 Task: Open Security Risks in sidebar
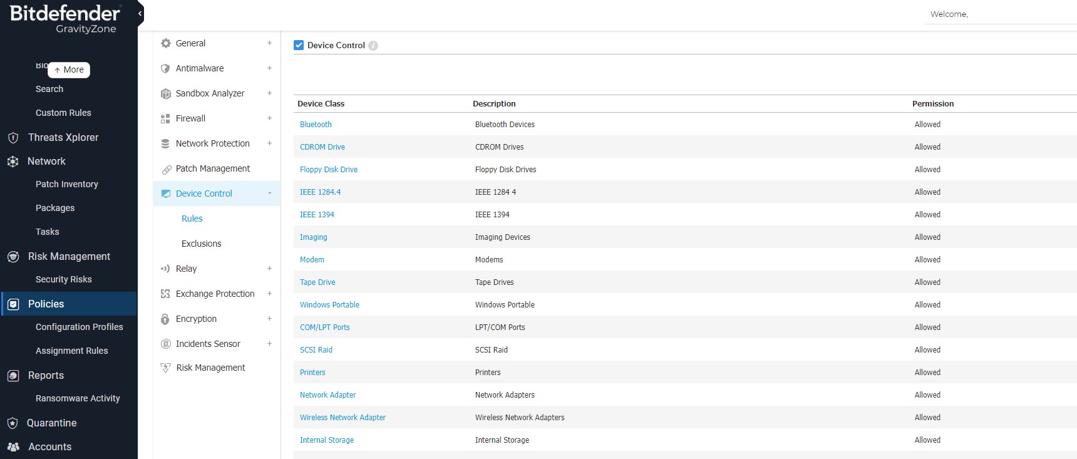[x=64, y=279]
